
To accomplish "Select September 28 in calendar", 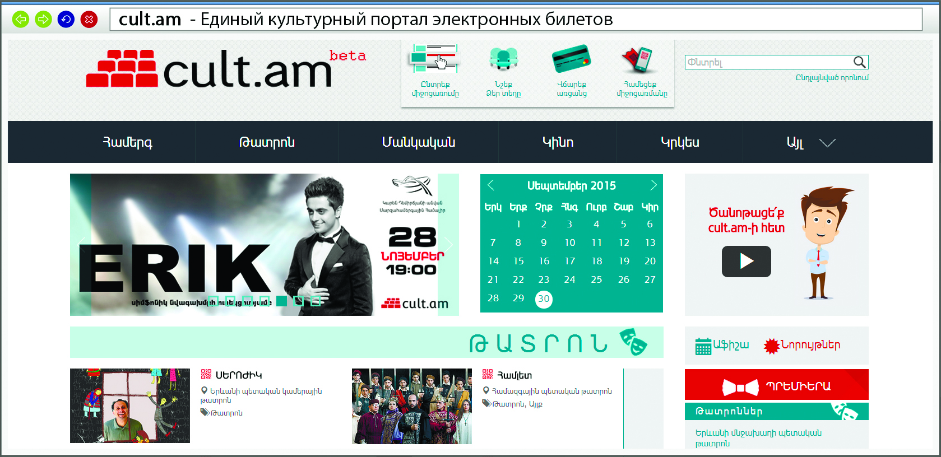I will click(493, 298).
